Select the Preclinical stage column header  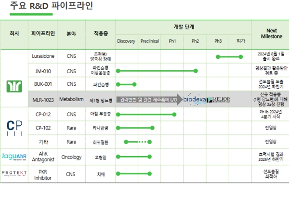[x=149, y=41]
